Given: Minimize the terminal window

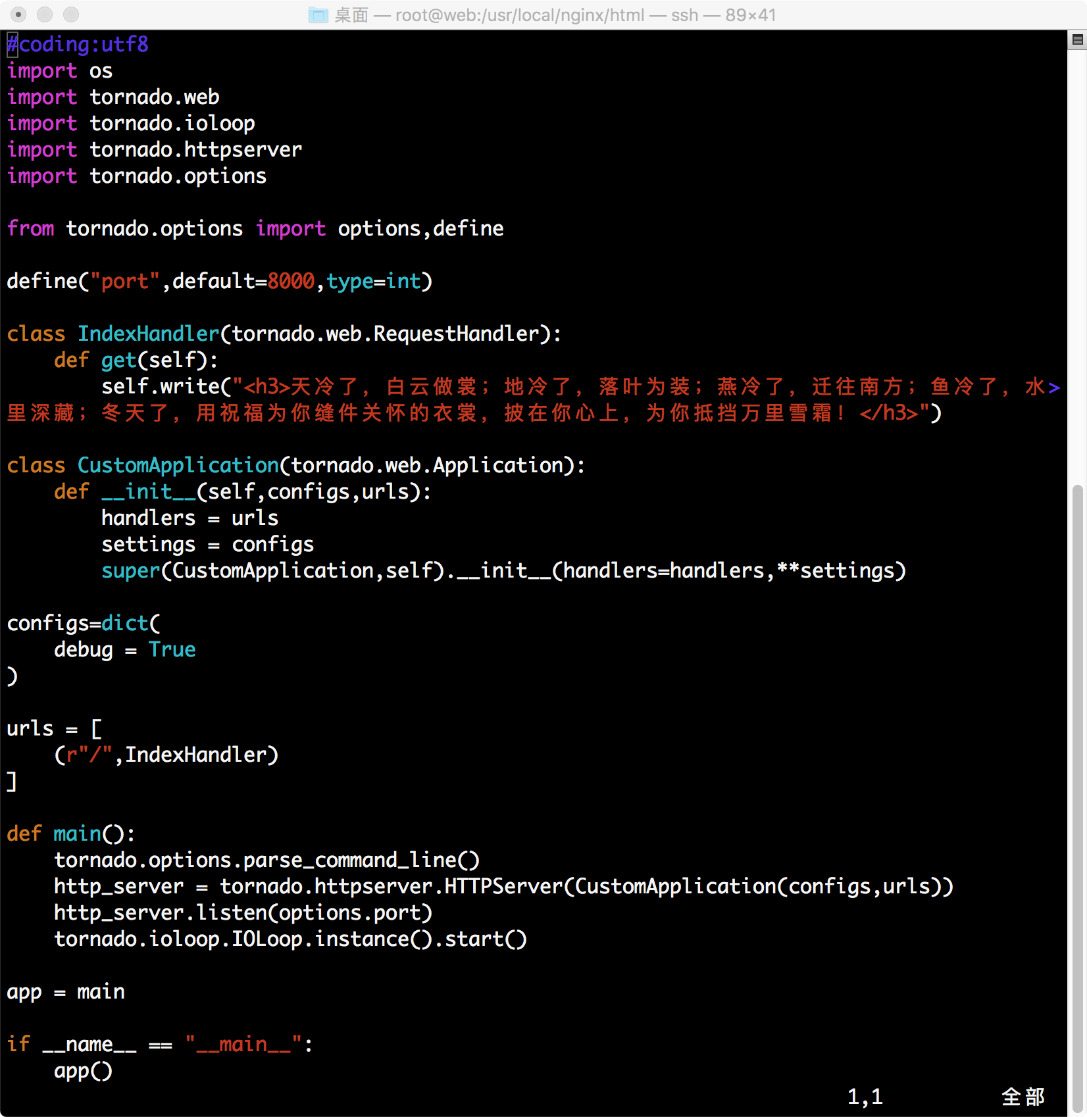Looking at the screenshot, I should (x=45, y=14).
